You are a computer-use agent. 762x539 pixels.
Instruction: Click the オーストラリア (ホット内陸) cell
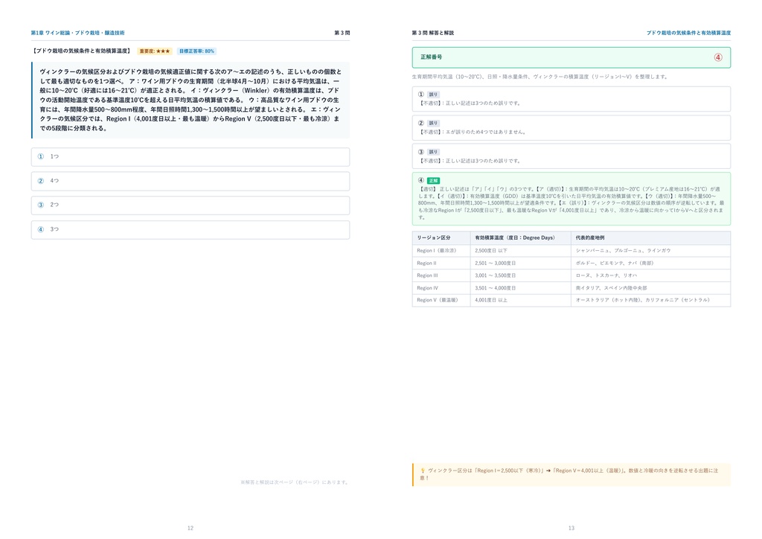point(650,300)
